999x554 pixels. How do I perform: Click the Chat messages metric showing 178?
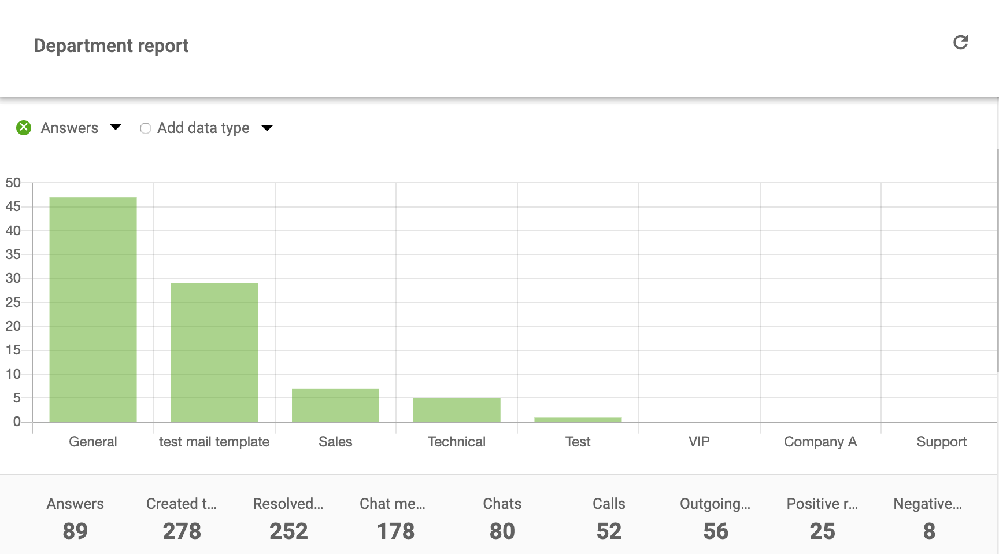pos(395,519)
